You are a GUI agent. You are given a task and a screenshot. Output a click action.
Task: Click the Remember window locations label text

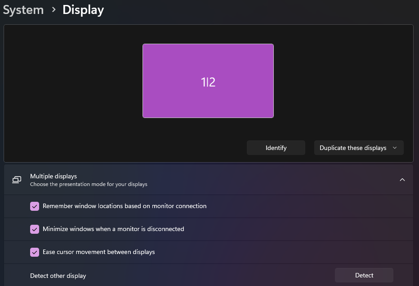(125, 206)
